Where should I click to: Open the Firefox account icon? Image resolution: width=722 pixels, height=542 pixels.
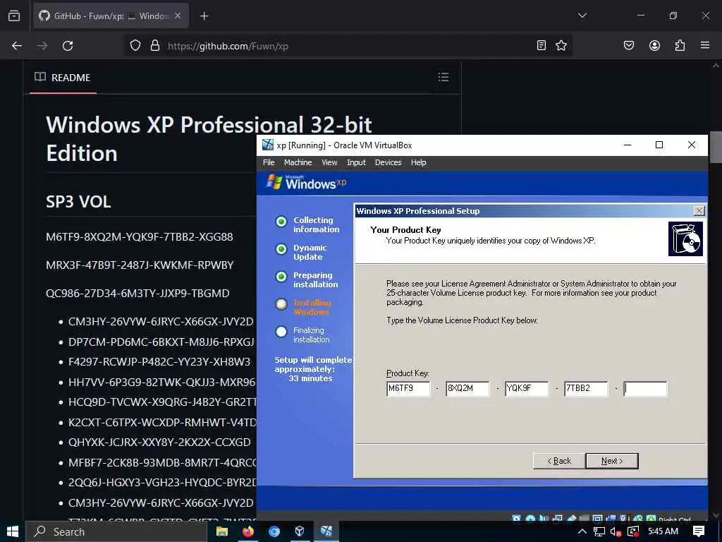pyautogui.click(x=654, y=45)
